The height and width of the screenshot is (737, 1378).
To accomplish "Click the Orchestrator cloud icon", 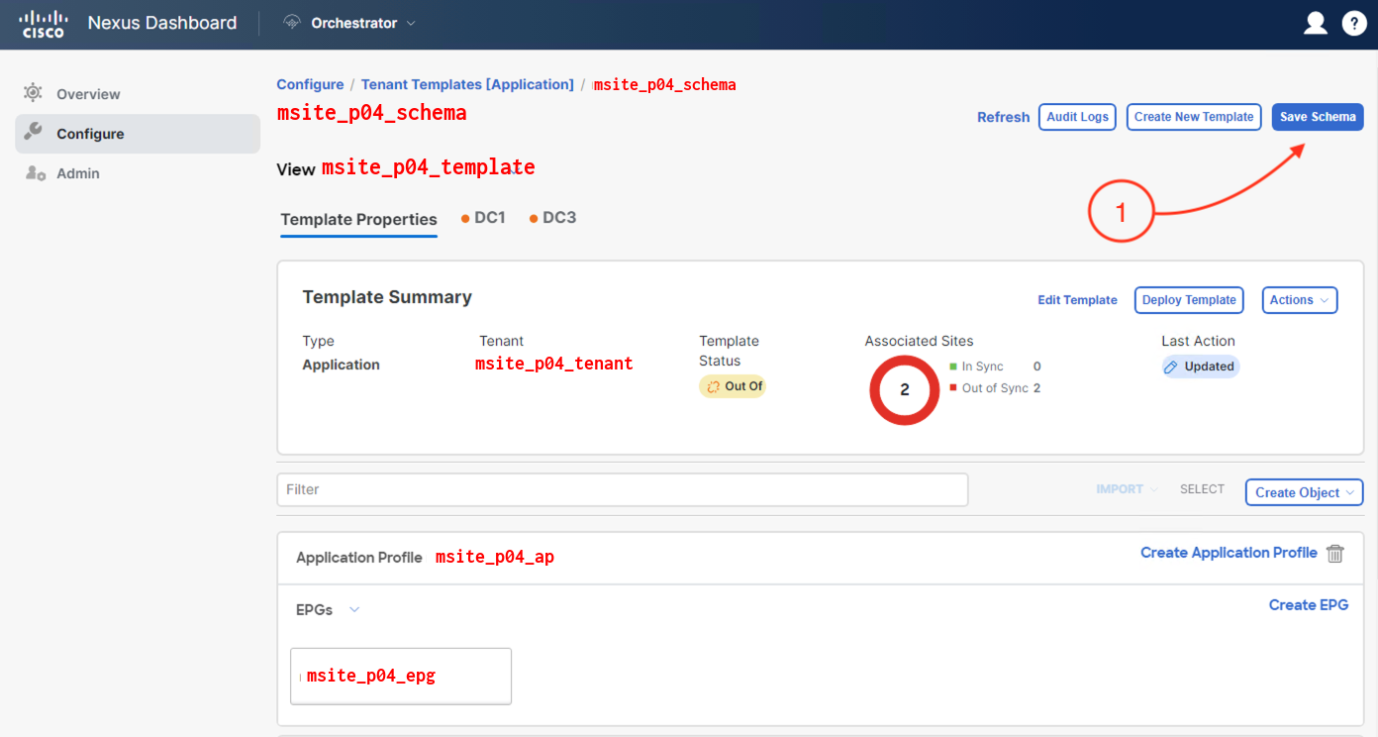I will click(x=292, y=23).
